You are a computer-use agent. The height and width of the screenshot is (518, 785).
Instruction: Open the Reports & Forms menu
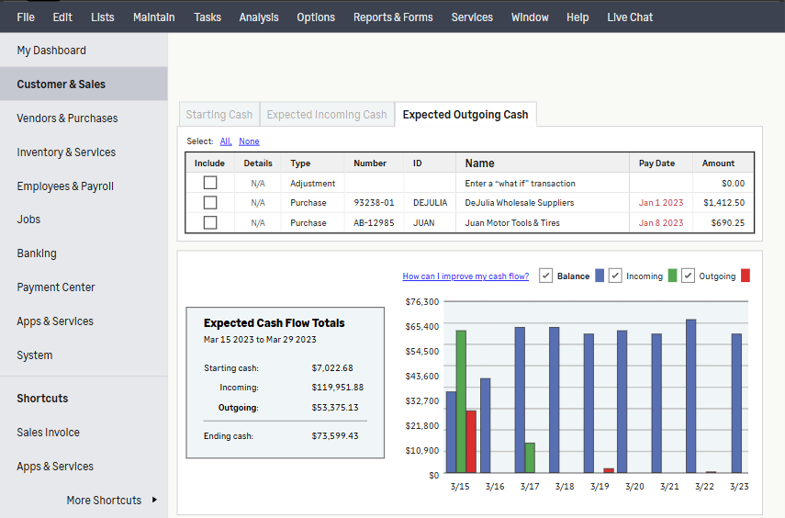(393, 17)
